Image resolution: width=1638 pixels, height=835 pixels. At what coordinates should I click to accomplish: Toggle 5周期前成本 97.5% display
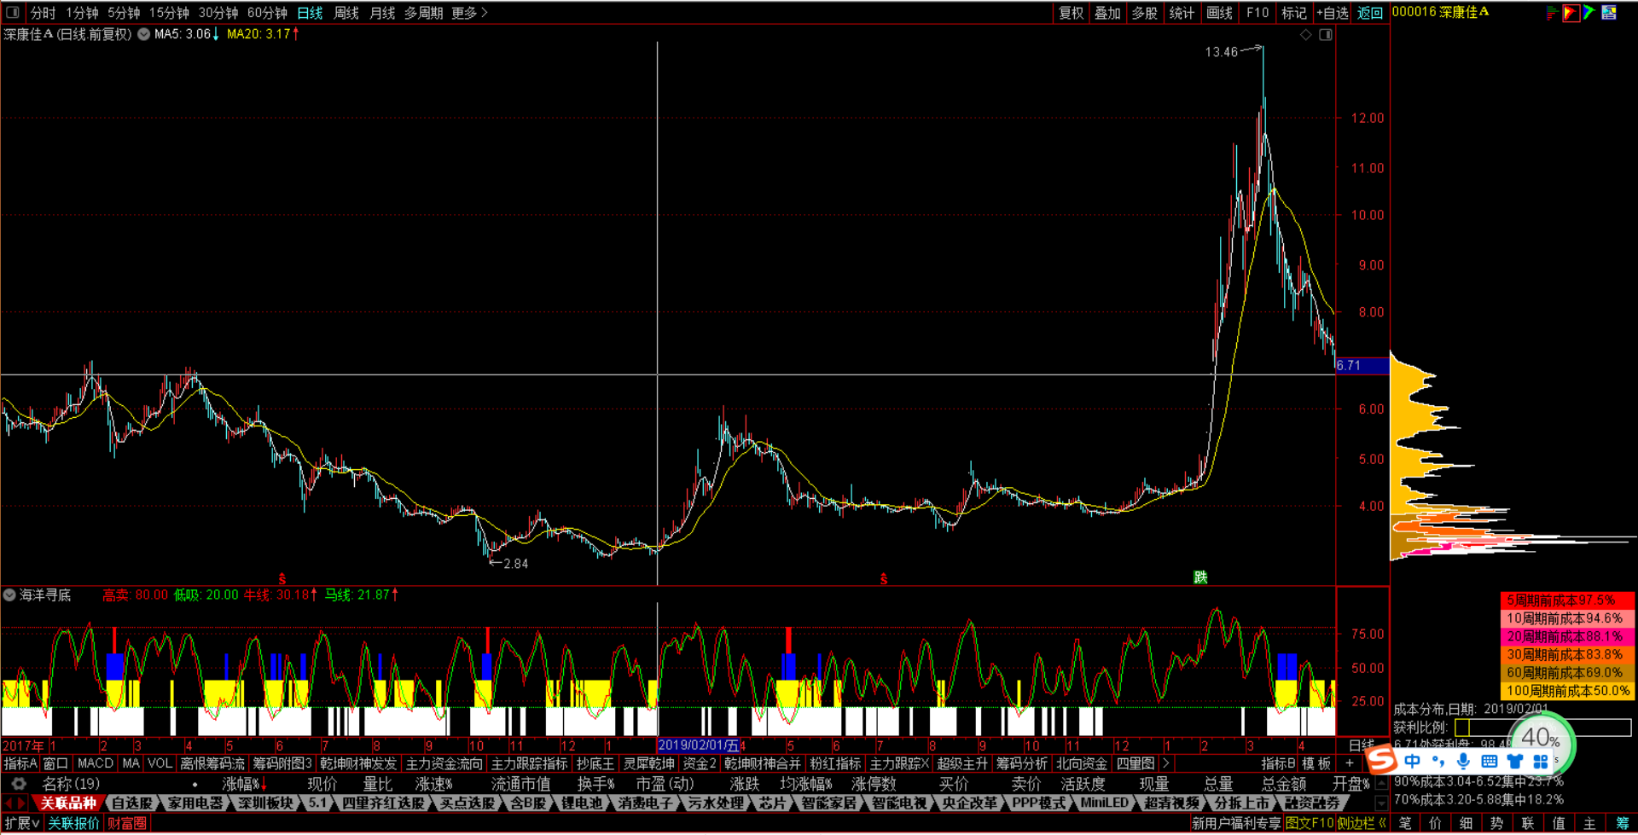click(1567, 600)
